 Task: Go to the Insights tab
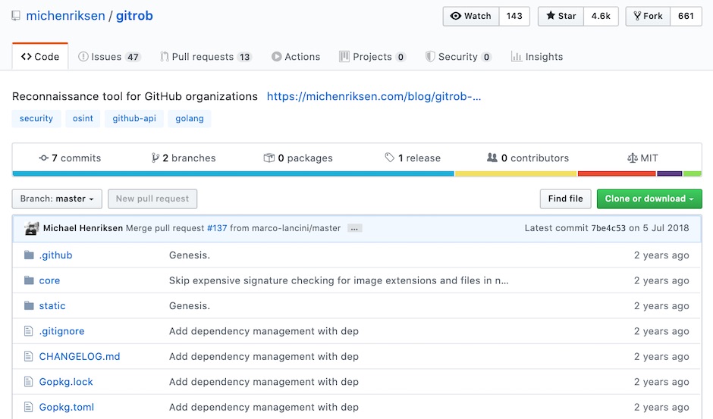pos(536,57)
